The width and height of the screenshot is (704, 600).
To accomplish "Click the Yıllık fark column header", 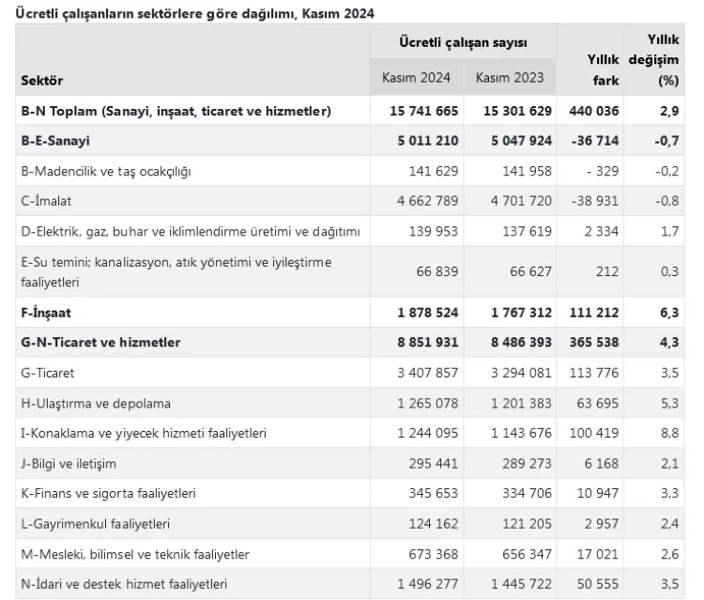I will point(604,70).
